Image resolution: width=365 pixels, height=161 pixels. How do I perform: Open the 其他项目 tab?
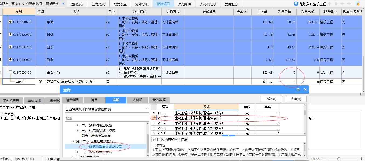click(x=185, y=4)
